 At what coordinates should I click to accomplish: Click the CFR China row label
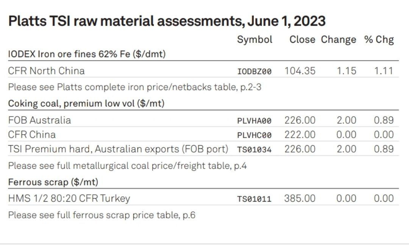tap(32, 135)
